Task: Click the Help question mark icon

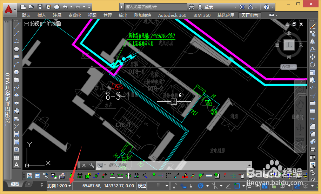Action: (266, 7)
